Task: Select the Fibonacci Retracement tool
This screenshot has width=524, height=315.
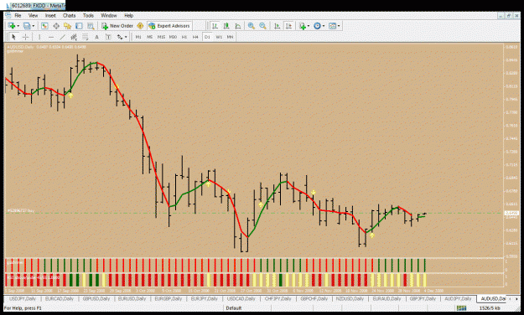Action: click(86, 37)
